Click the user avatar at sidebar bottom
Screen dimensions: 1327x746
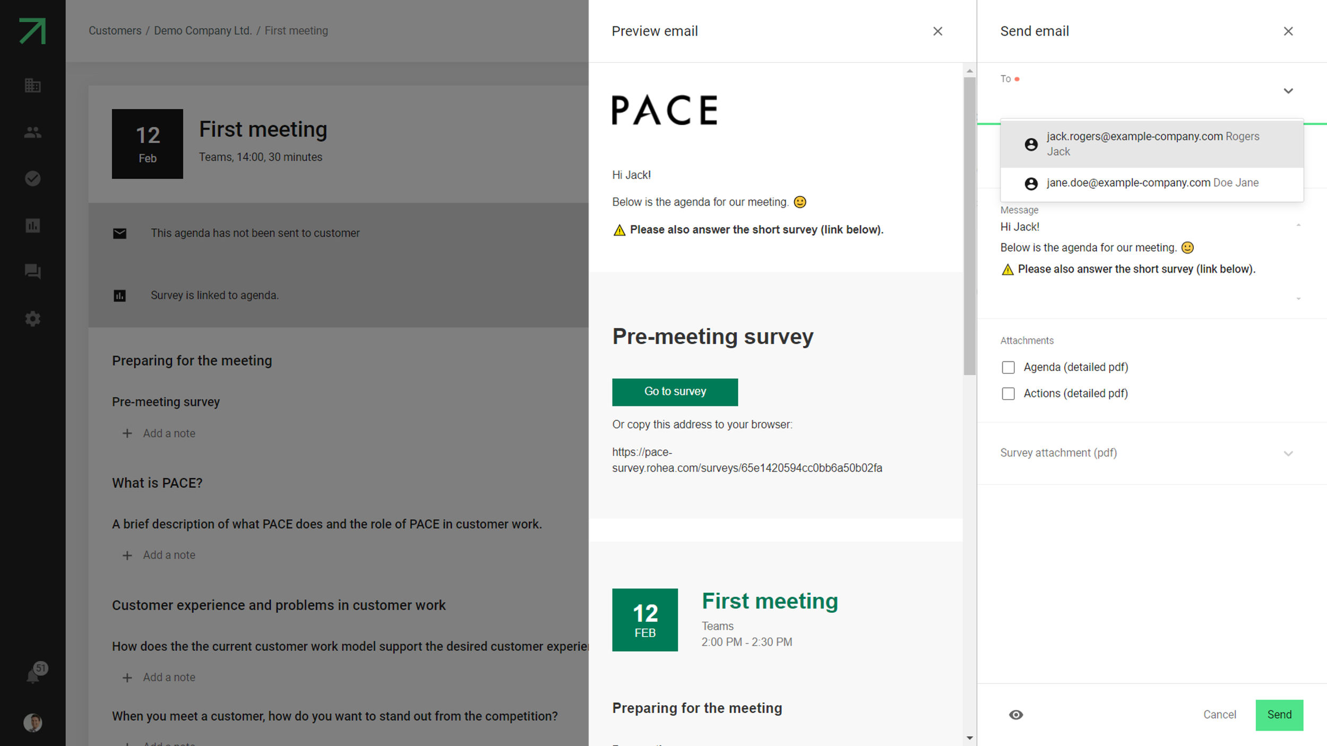coord(32,723)
